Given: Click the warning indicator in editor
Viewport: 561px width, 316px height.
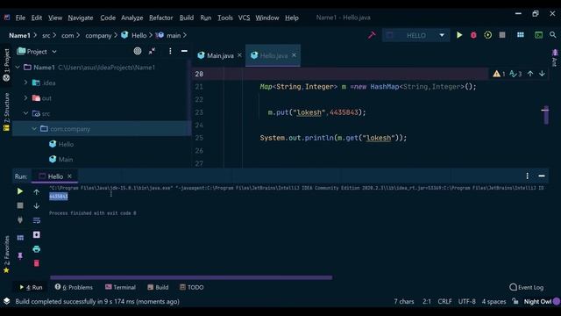Looking at the screenshot, I should [499, 74].
